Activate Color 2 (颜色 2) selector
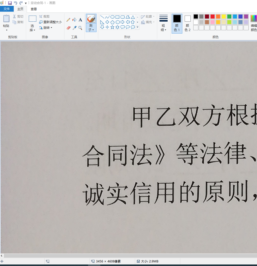This screenshot has width=257, height=266. (187, 23)
